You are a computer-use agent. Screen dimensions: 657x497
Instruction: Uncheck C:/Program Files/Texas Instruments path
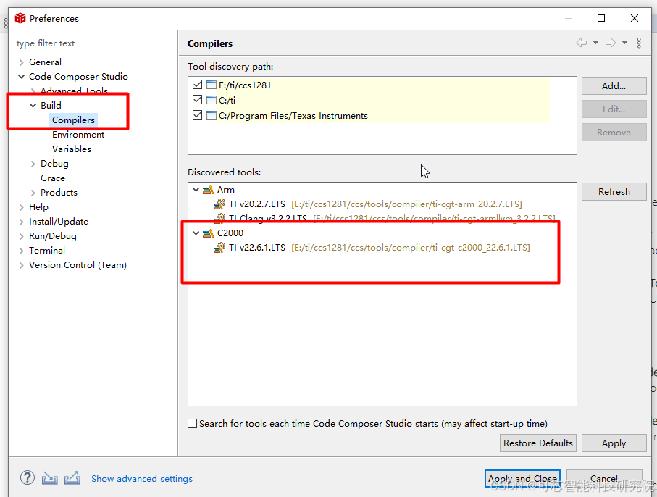click(197, 114)
